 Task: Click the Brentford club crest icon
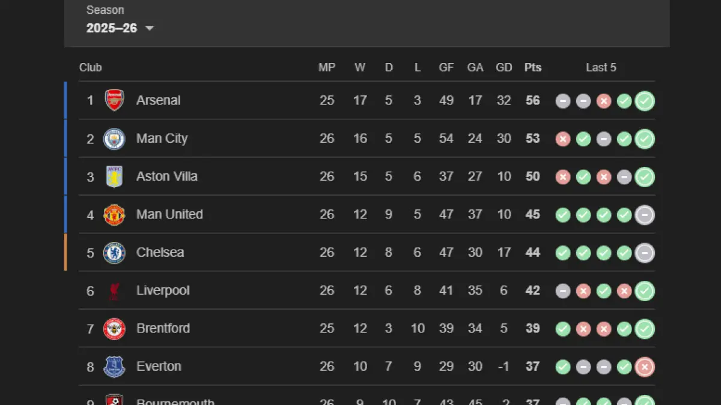coord(114,329)
